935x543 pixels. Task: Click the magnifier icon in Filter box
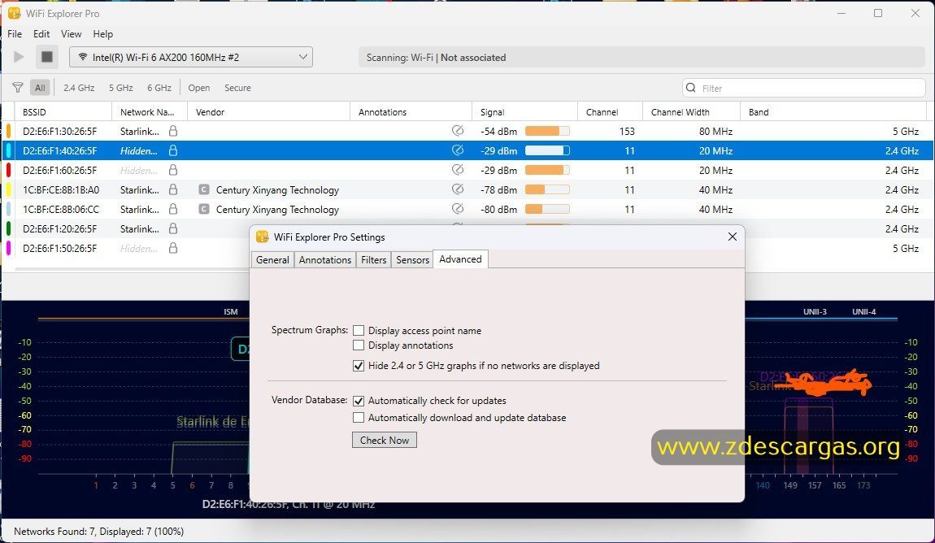pyautogui.click(x=690, y=88)
